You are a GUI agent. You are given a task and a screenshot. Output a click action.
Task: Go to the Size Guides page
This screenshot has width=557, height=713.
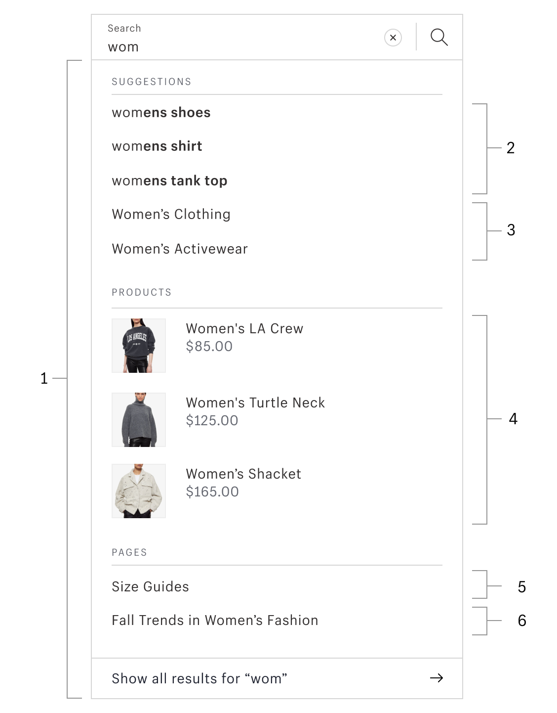150,587
